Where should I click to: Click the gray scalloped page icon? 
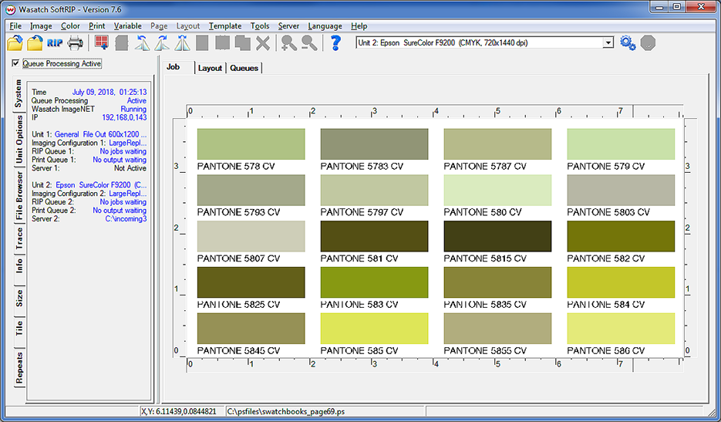pos(121,42)
